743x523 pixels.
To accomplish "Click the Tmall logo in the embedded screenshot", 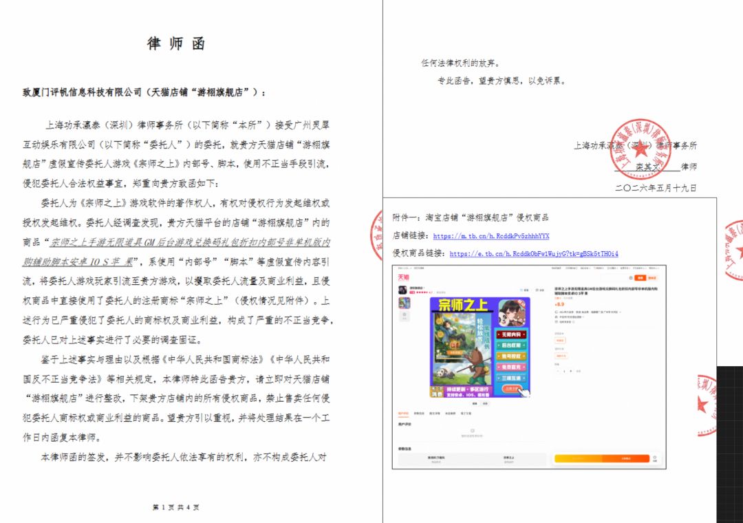I will point(403,277).
